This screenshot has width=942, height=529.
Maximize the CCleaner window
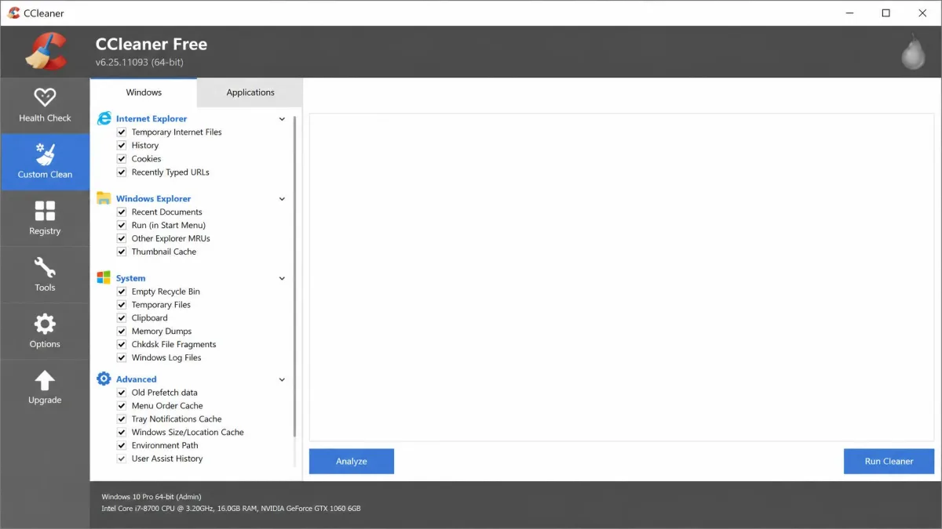pyautogui.click(x=886, y=13)
